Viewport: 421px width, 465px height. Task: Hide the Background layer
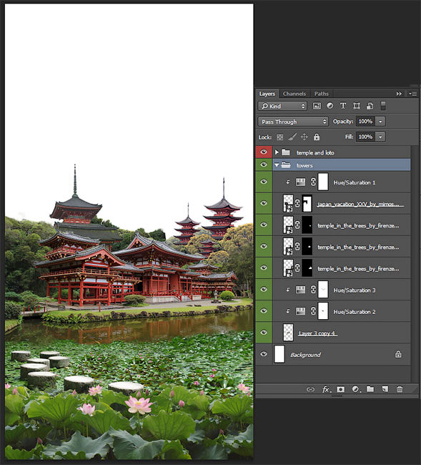(263, 354)
